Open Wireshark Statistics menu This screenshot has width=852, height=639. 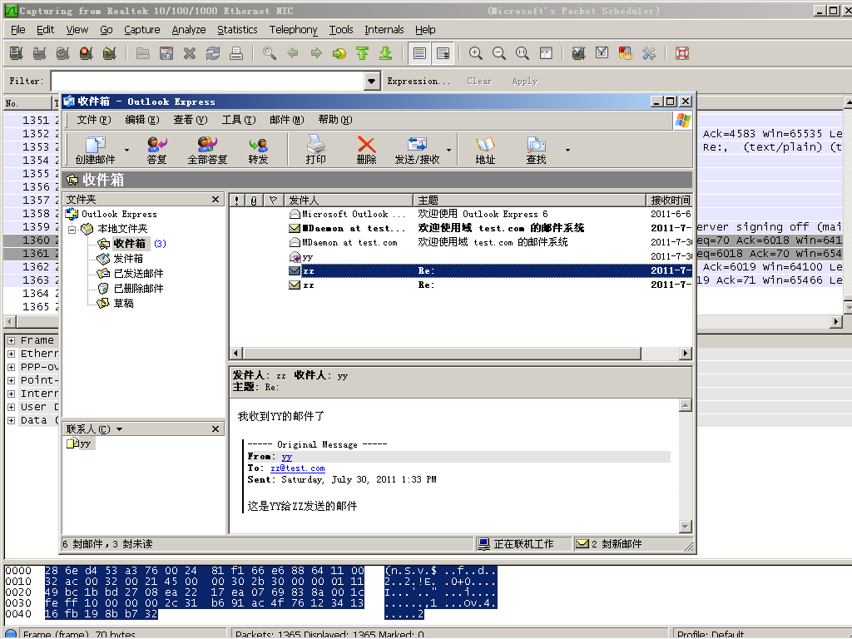[x=237, y=29]
